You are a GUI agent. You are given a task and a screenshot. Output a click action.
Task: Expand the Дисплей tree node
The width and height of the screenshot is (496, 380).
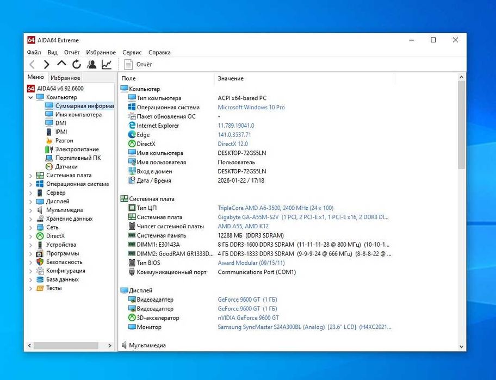coord(30,201)
